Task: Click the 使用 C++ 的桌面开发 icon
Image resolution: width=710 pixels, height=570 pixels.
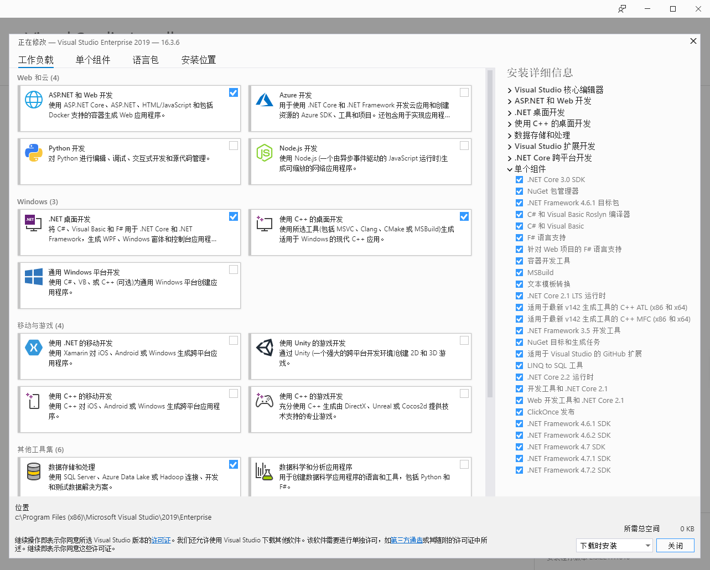Action: (265, 224)
